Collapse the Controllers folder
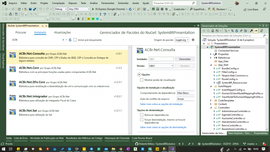Screen dimensions: 270x152 [211, 108]
